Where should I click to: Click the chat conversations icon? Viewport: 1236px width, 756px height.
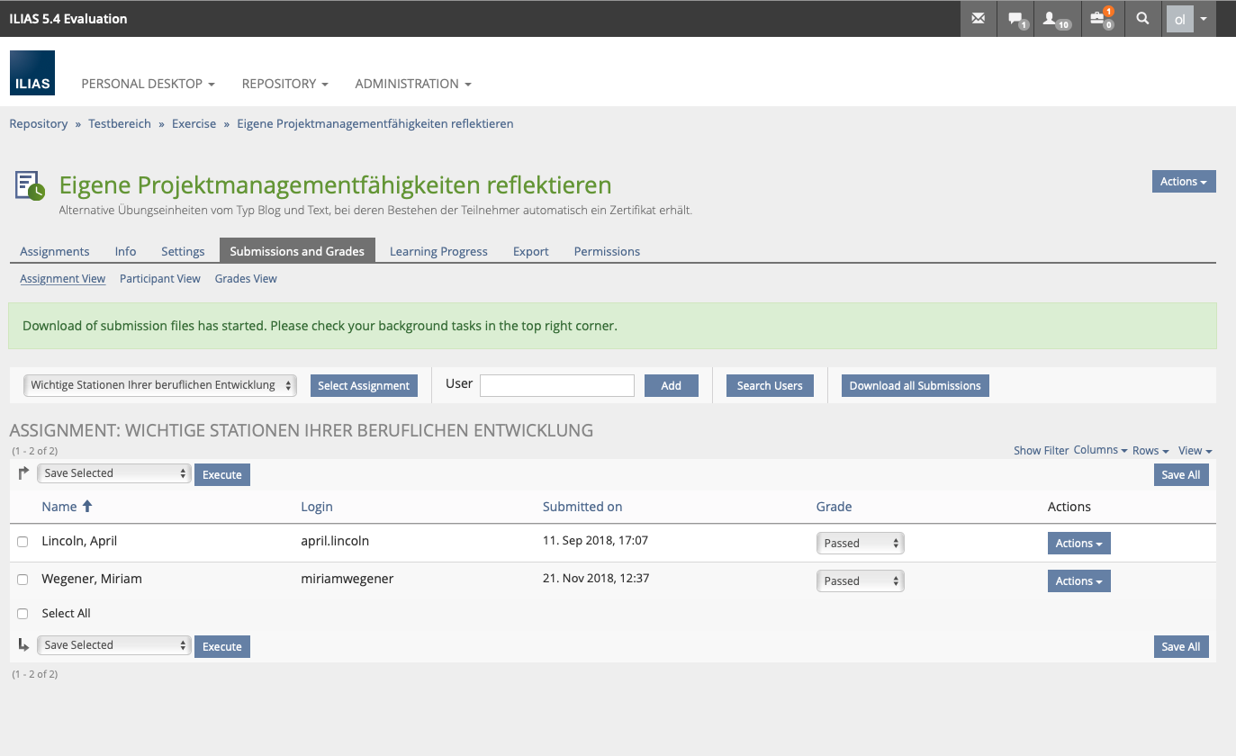[1015, 18]
